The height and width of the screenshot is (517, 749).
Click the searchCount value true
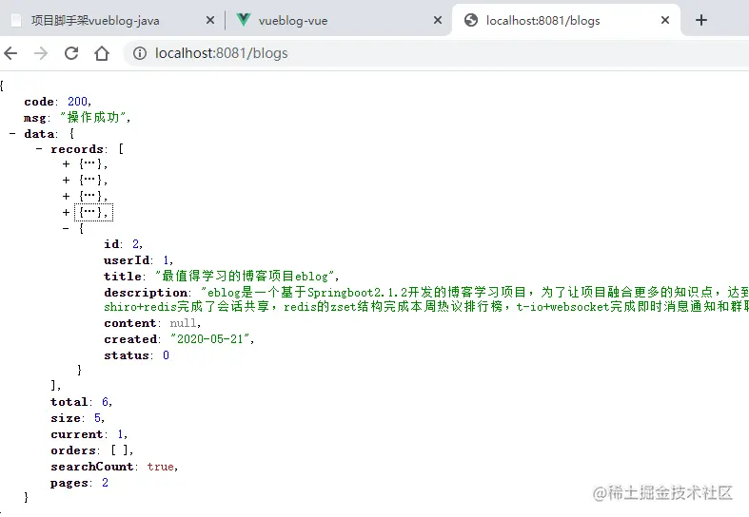tap(161, 467)
